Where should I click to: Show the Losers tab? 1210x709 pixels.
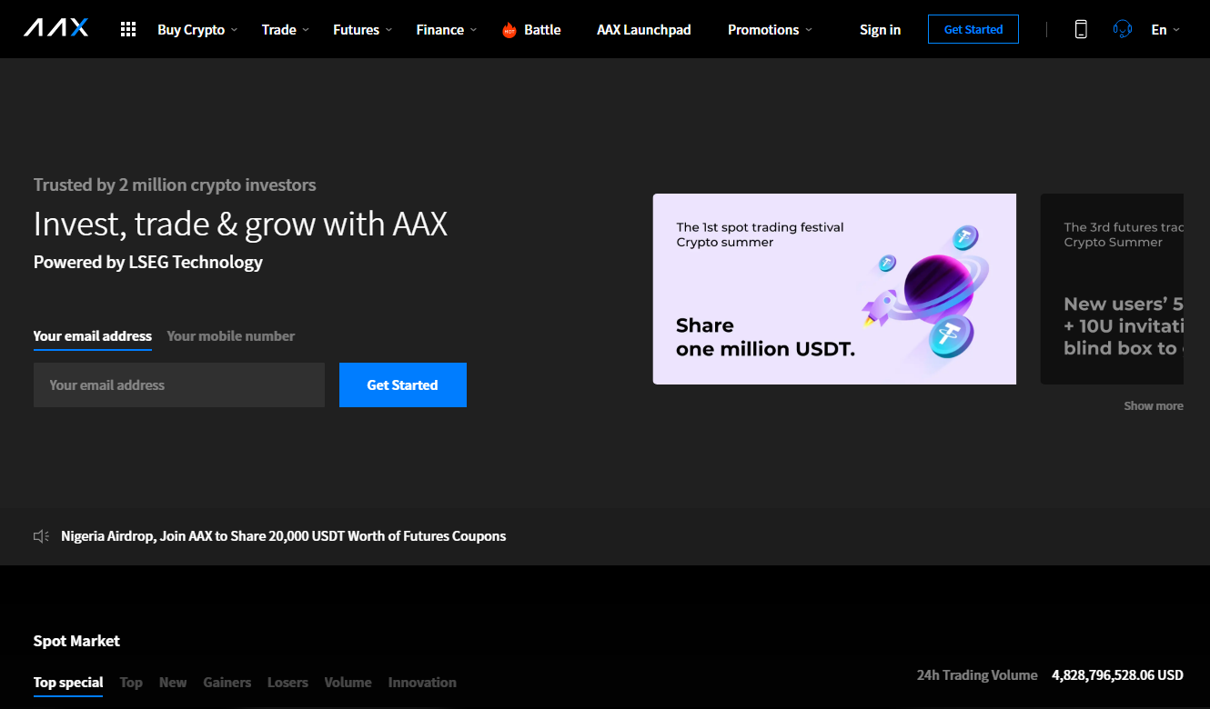pyautogui.click(x=287, y=683)
